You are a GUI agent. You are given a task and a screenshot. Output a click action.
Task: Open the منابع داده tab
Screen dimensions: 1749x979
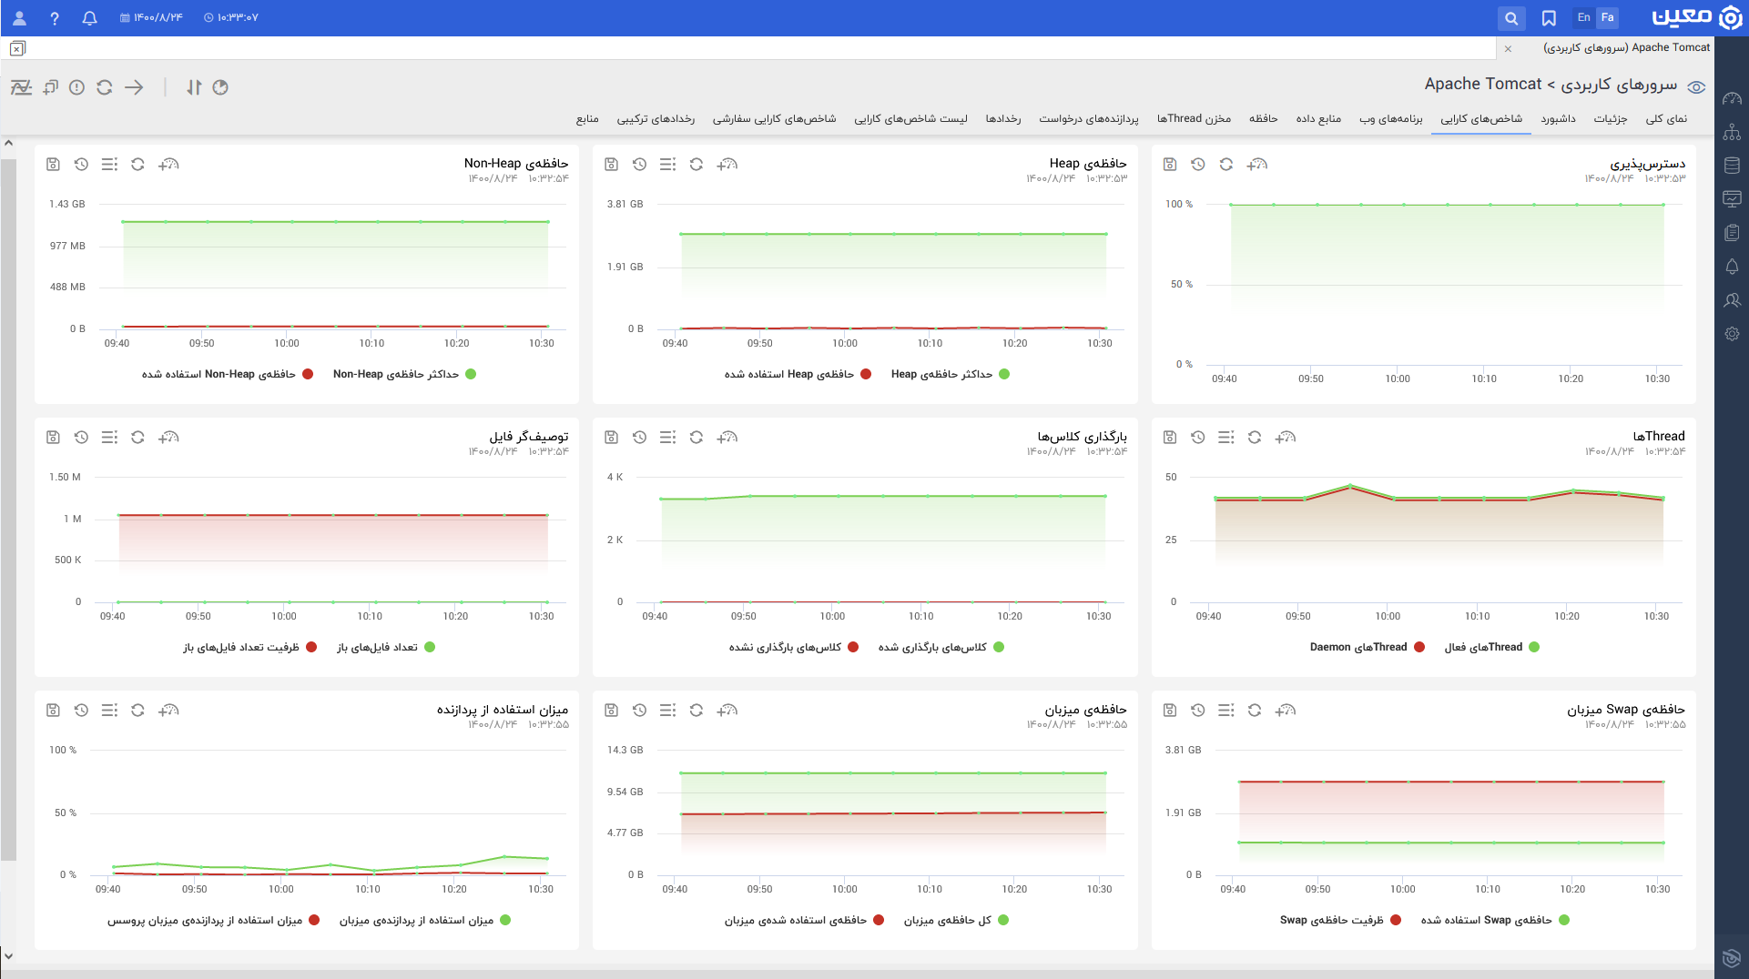click(x=1318, y=118)
